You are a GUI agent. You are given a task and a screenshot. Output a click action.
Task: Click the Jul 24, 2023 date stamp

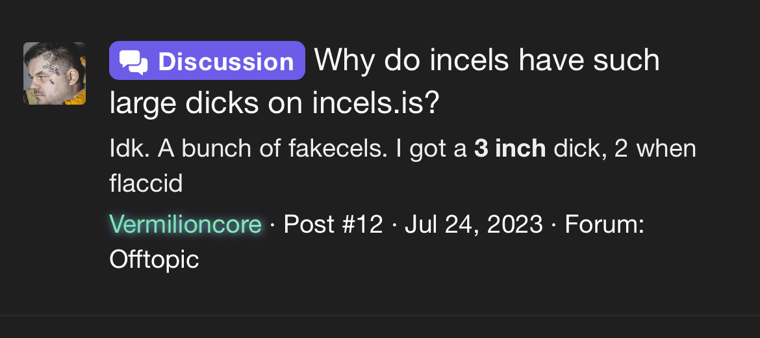coord(474,224)
